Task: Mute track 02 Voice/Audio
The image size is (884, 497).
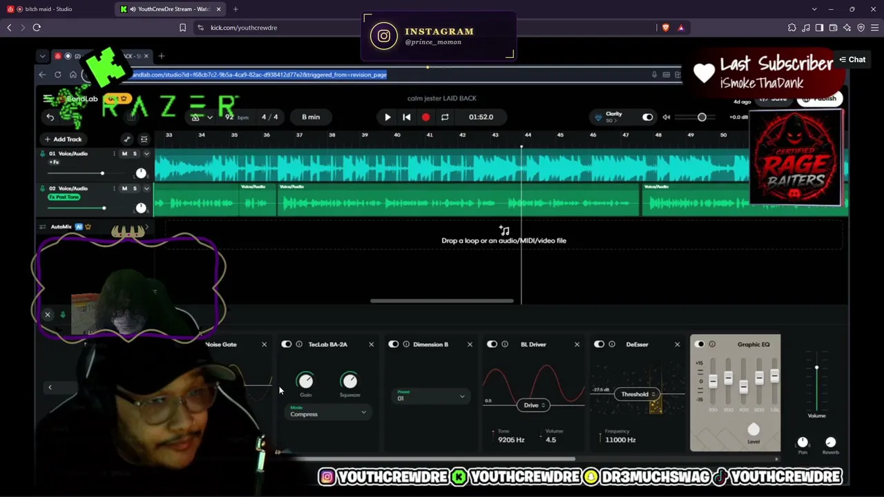Action: pos(124,188)
